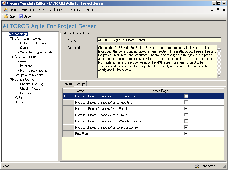Select Default Work Items tree item
The image size is (228, 170).
tap(33, 43)
